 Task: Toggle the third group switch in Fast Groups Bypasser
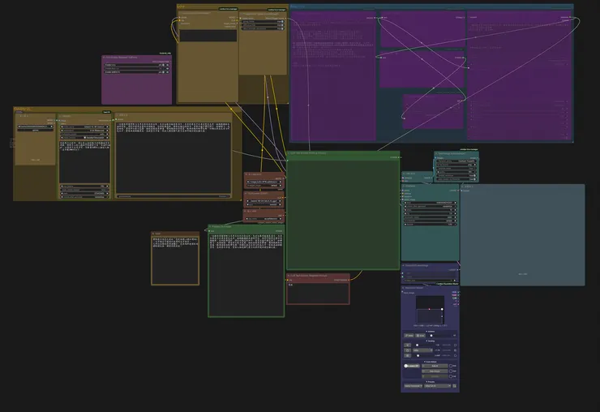[163, 72]
